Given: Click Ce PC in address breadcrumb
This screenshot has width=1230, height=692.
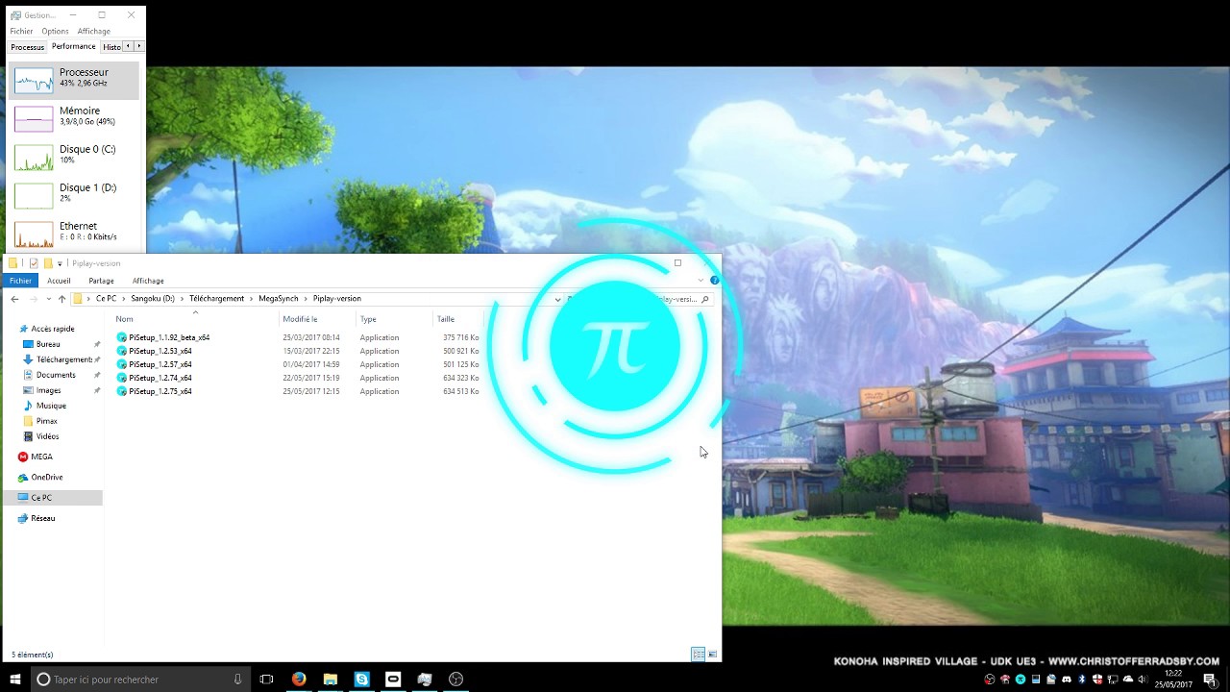Looking at the screenshot, I should point(106,299).
